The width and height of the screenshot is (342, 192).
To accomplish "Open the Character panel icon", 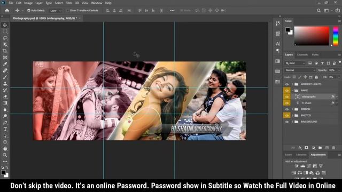I will click(278, 44).
